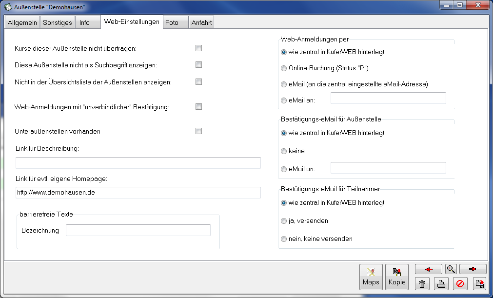The height and width of the screenshot is (298, 493).
Task: Delete the record with the trash can button
Action: pos(422,283)
